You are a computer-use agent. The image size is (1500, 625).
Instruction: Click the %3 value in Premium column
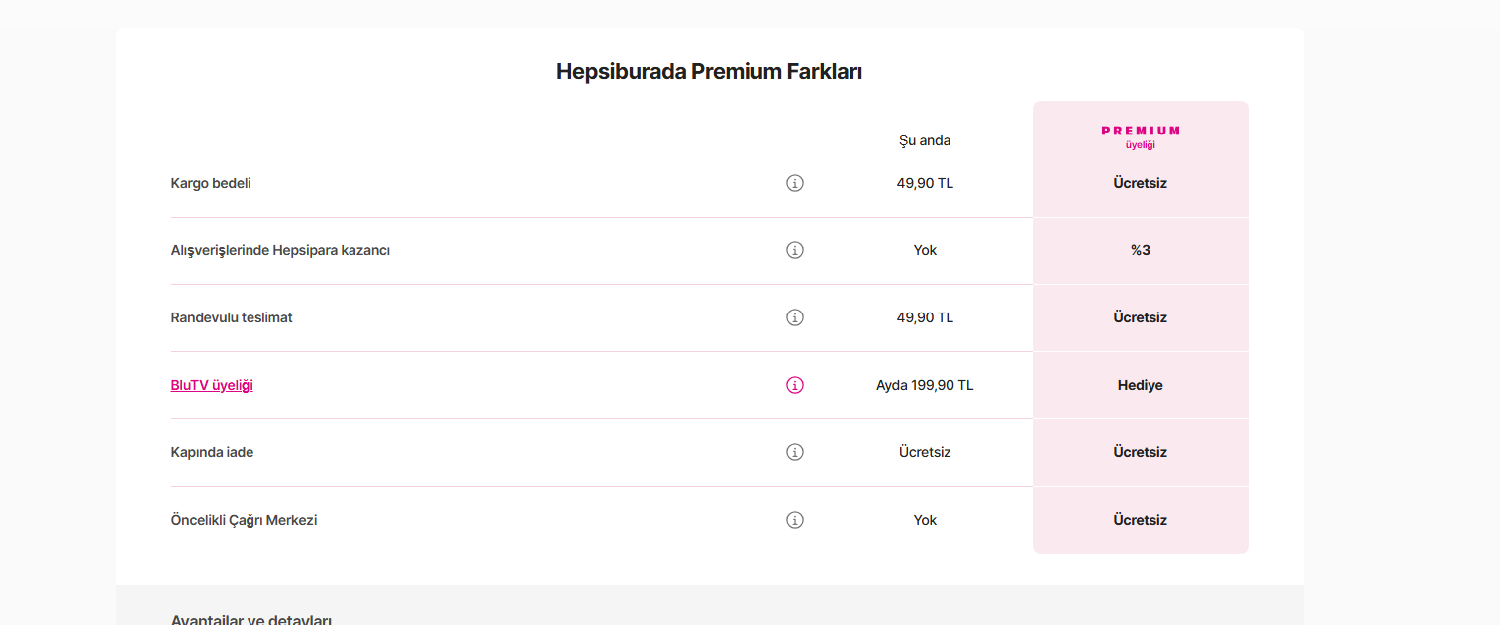coord(1140,250)
